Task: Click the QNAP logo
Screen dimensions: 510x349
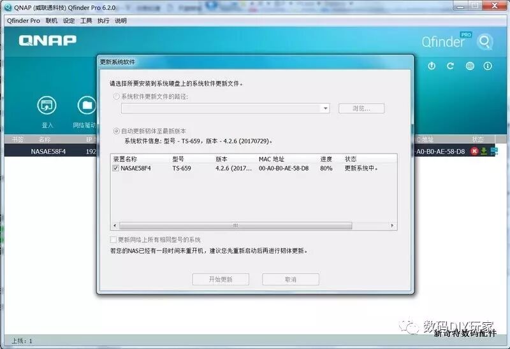Action: (x=47, y=41)
